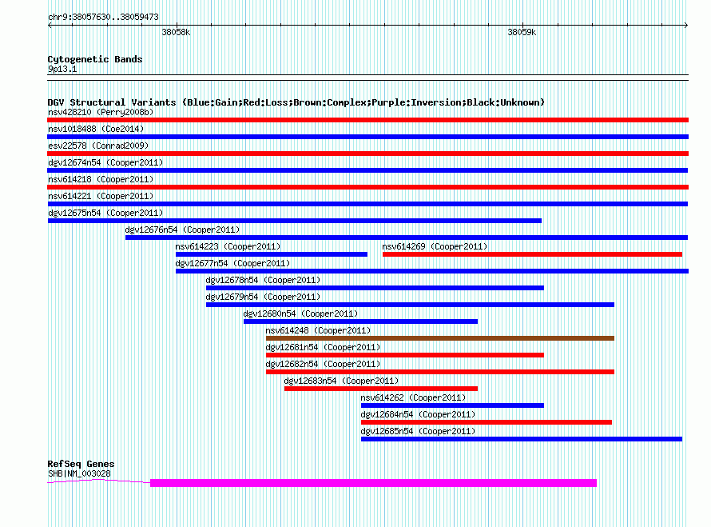
Task: Open the dgv12674n54 (Cooper2011) variant label
Action: click(105, 162)
